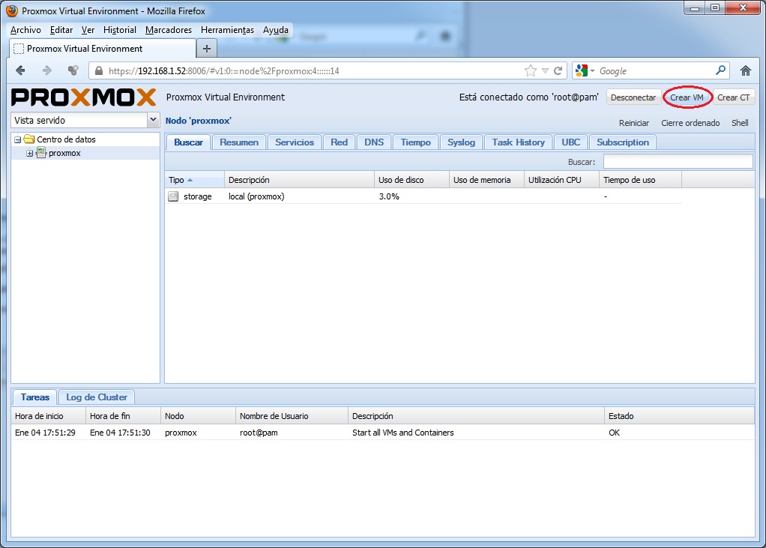The width and height of the screenshot is (766, 548).
Task: Switch to the Buscar tab
Action: coord(189,142)
